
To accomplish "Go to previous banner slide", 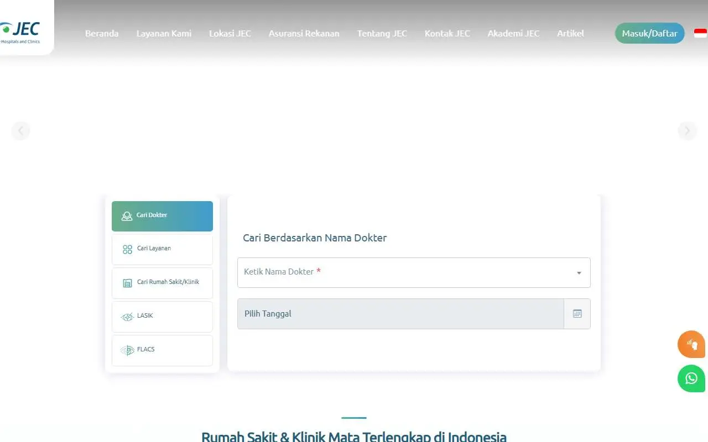I will [x=20, y=131].
